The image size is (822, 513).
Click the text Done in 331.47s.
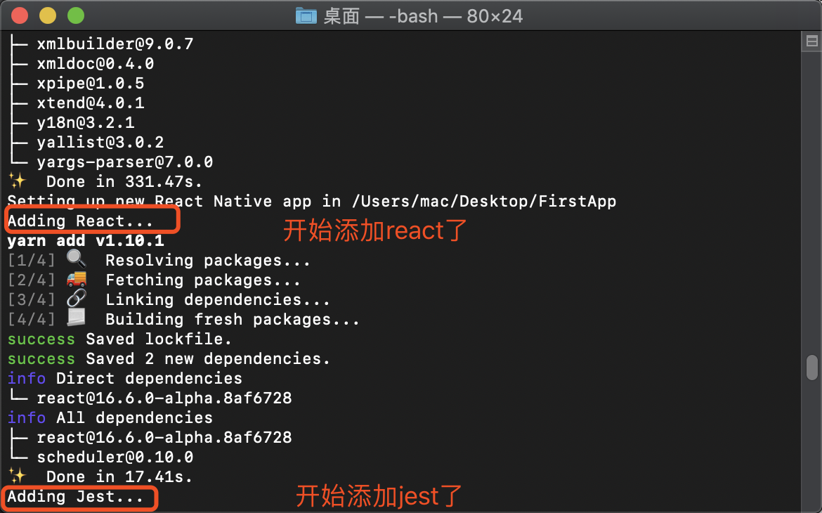tap(124, 181)
